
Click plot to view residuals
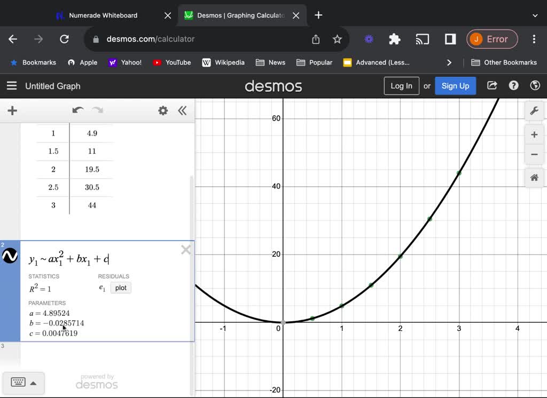click(x=121, y=288)
